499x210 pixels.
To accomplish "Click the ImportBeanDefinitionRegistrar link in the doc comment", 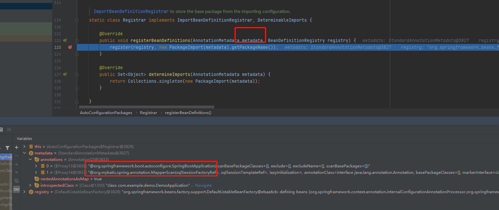I will coord(131,11).
